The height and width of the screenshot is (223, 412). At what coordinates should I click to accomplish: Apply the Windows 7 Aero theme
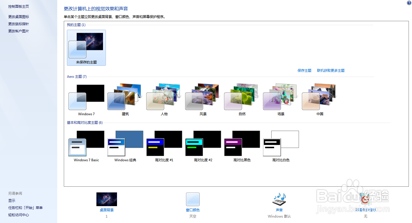point(86,100)
